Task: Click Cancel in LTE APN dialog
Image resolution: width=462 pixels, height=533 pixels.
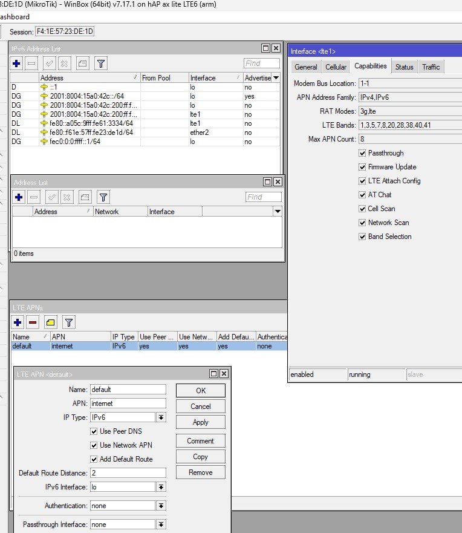Action: 200,406
